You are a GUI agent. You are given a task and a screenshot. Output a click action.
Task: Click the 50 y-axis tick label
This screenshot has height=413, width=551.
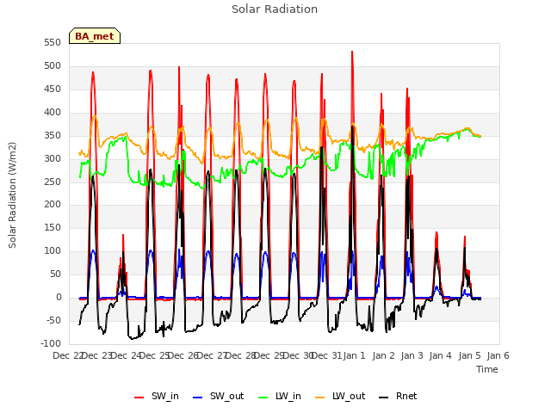click(55, 274)
